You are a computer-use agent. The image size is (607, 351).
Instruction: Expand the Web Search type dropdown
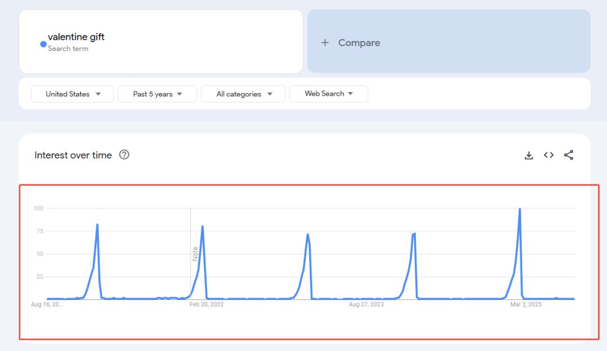[x=329, y=94]
